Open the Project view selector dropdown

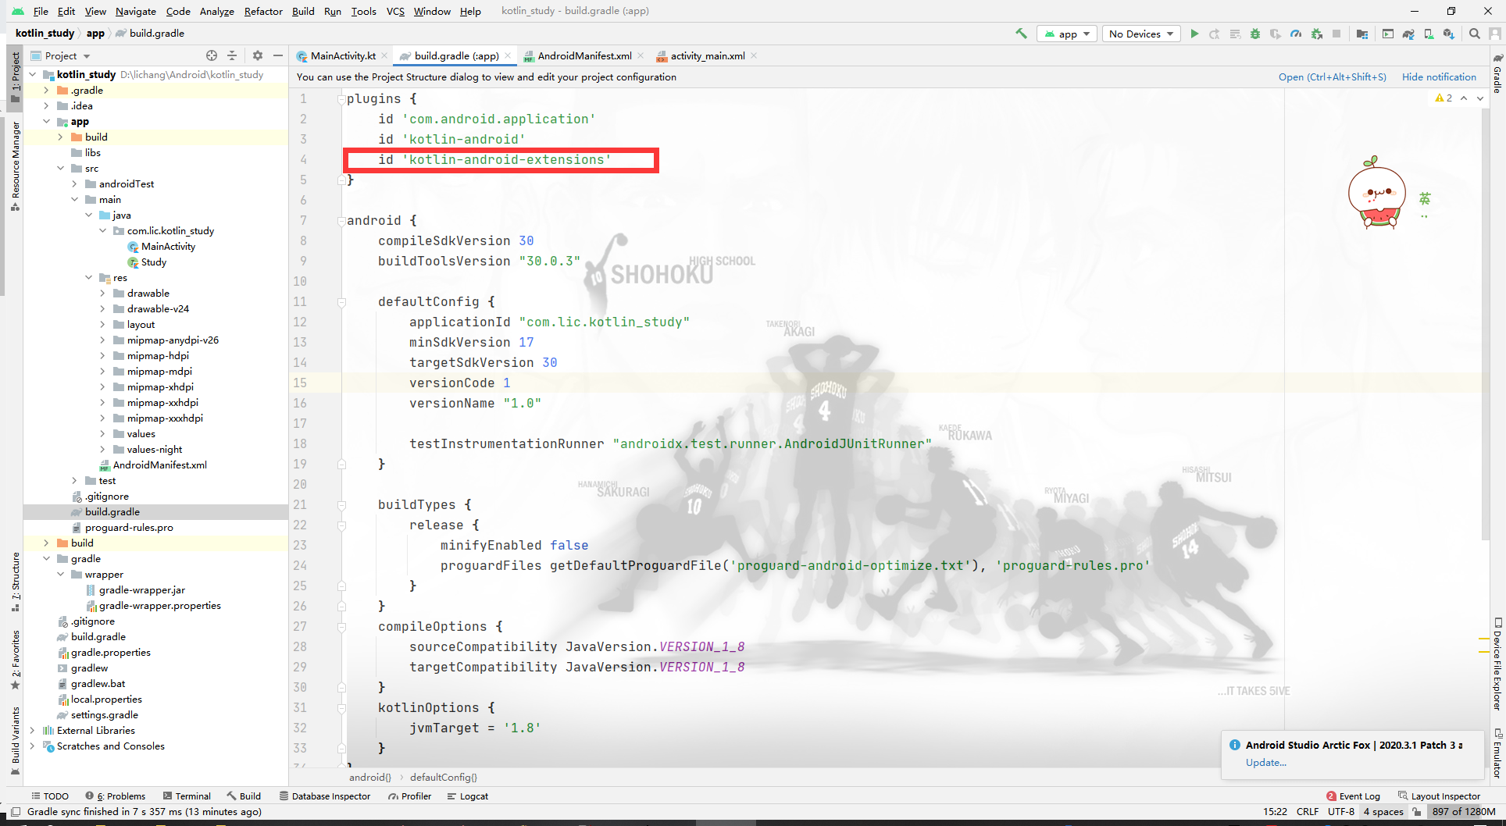[60, 55]
